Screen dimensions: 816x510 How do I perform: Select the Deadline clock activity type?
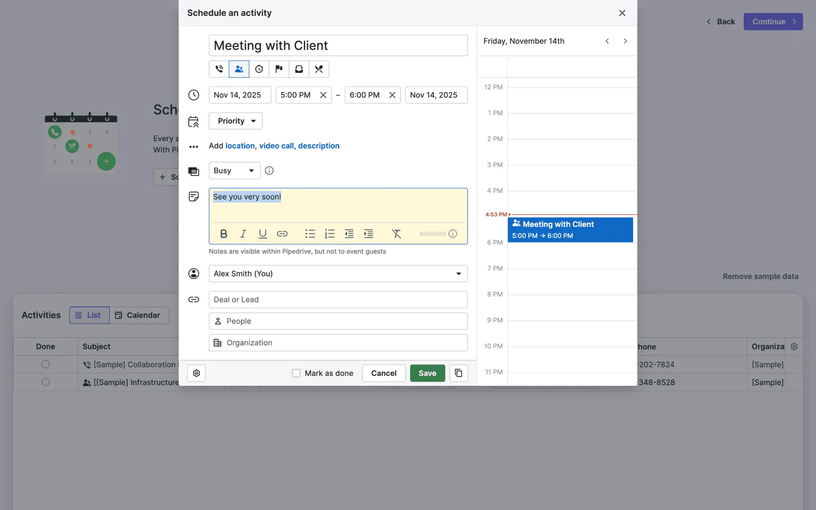(259, 69)
